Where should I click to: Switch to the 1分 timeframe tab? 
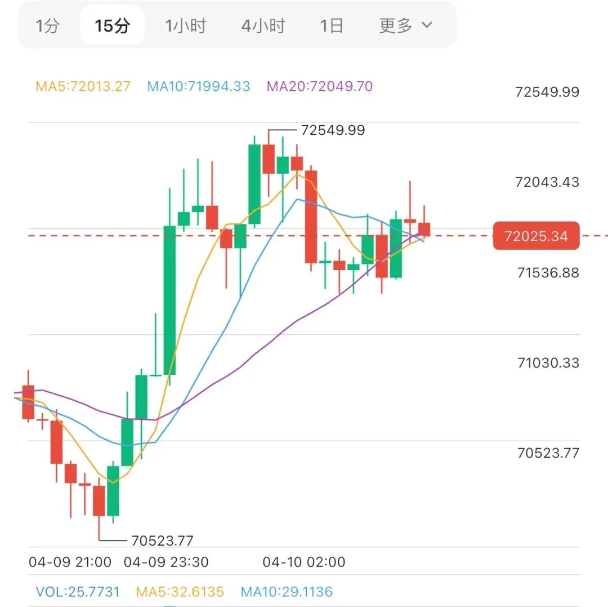47,26
